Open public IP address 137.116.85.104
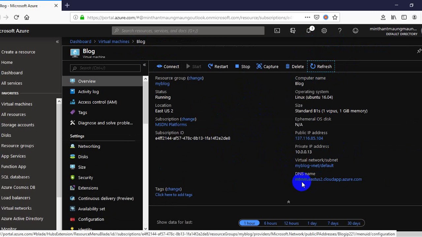This screenshot has width=422, height=237. pyautogui.click(x=309, y=138)
